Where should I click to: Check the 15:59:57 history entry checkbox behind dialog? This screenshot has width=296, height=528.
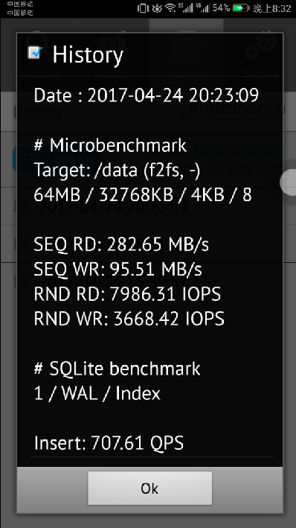tap(21, 281)
